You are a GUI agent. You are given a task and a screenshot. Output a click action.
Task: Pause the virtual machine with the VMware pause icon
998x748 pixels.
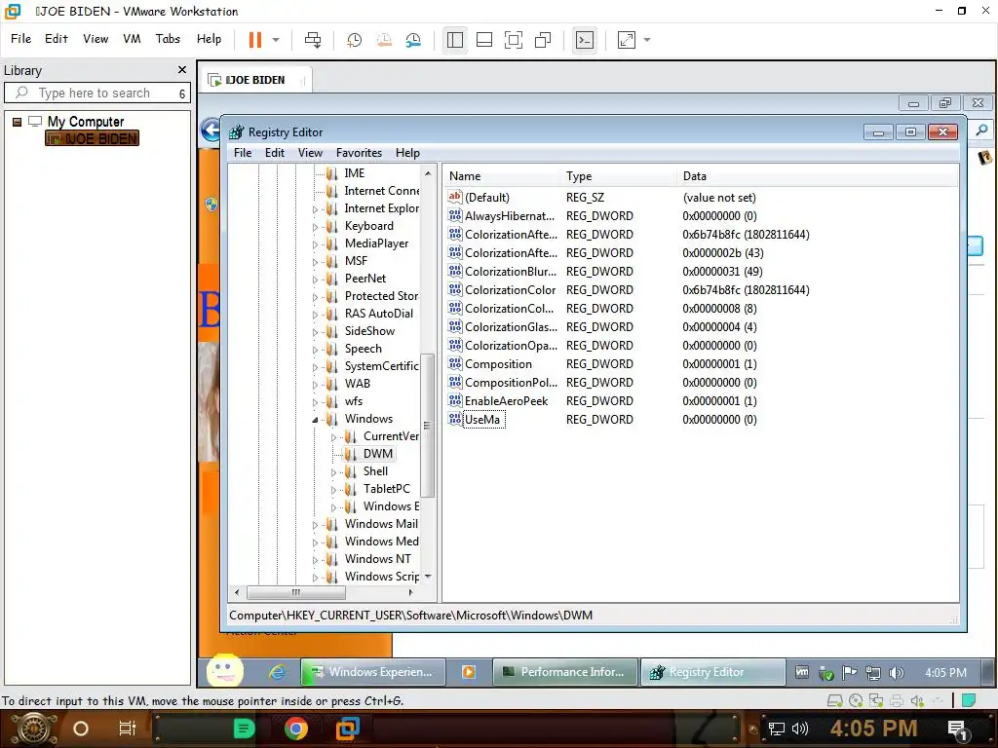pyautogui.click(x=255, y=39)
